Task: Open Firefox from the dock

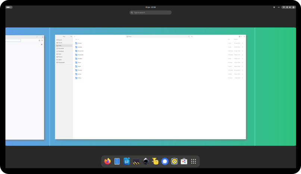Action: (x=107, y=161)
